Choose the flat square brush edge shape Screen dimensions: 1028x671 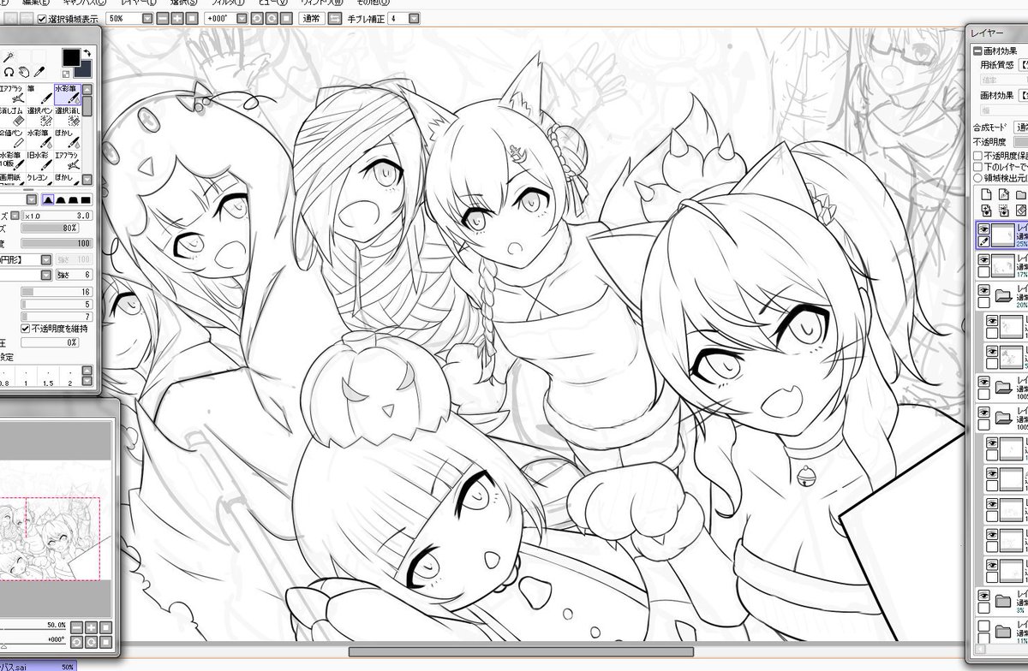coord(85,199)
